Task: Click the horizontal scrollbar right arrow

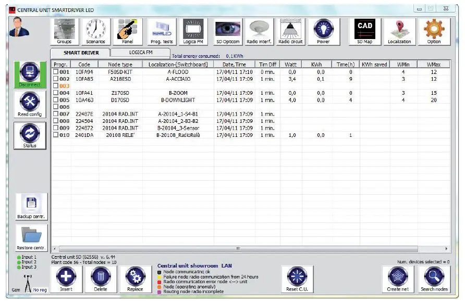Action: (446, 249)
